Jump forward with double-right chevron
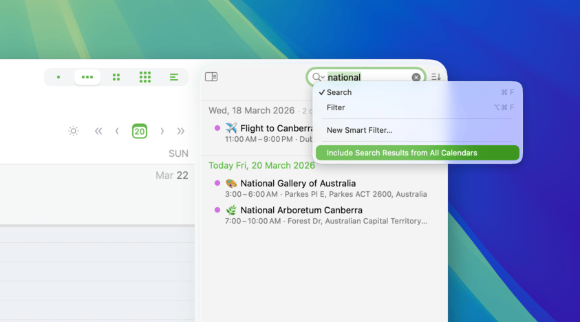The height and width of the screenshot is (322, 580). click(180, 131)
